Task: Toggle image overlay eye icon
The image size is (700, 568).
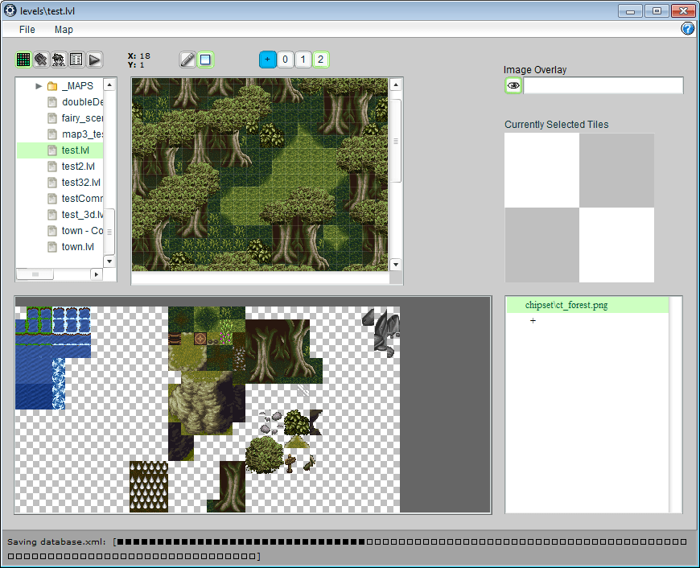Action: tap(513, 85)
